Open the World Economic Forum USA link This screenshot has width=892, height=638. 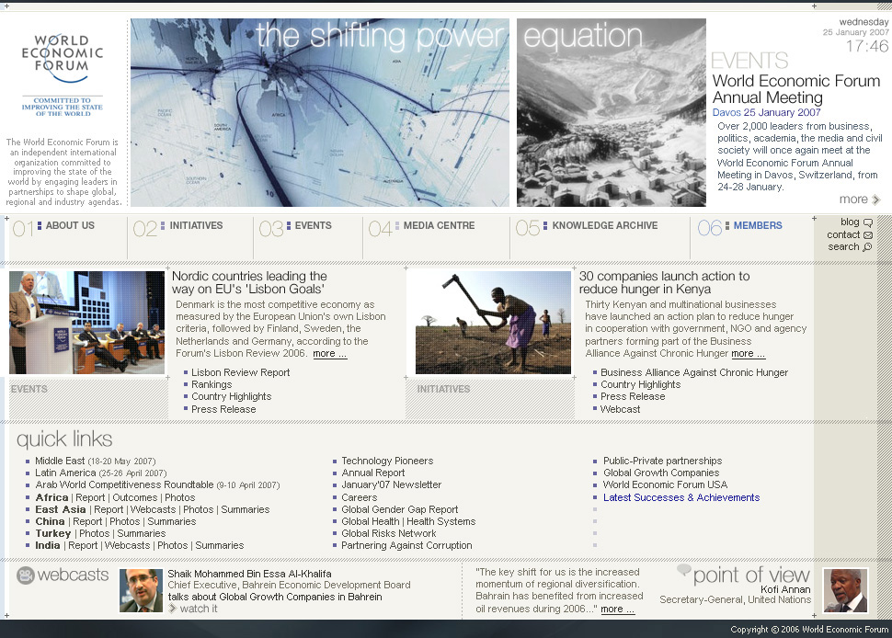point(665,484)
